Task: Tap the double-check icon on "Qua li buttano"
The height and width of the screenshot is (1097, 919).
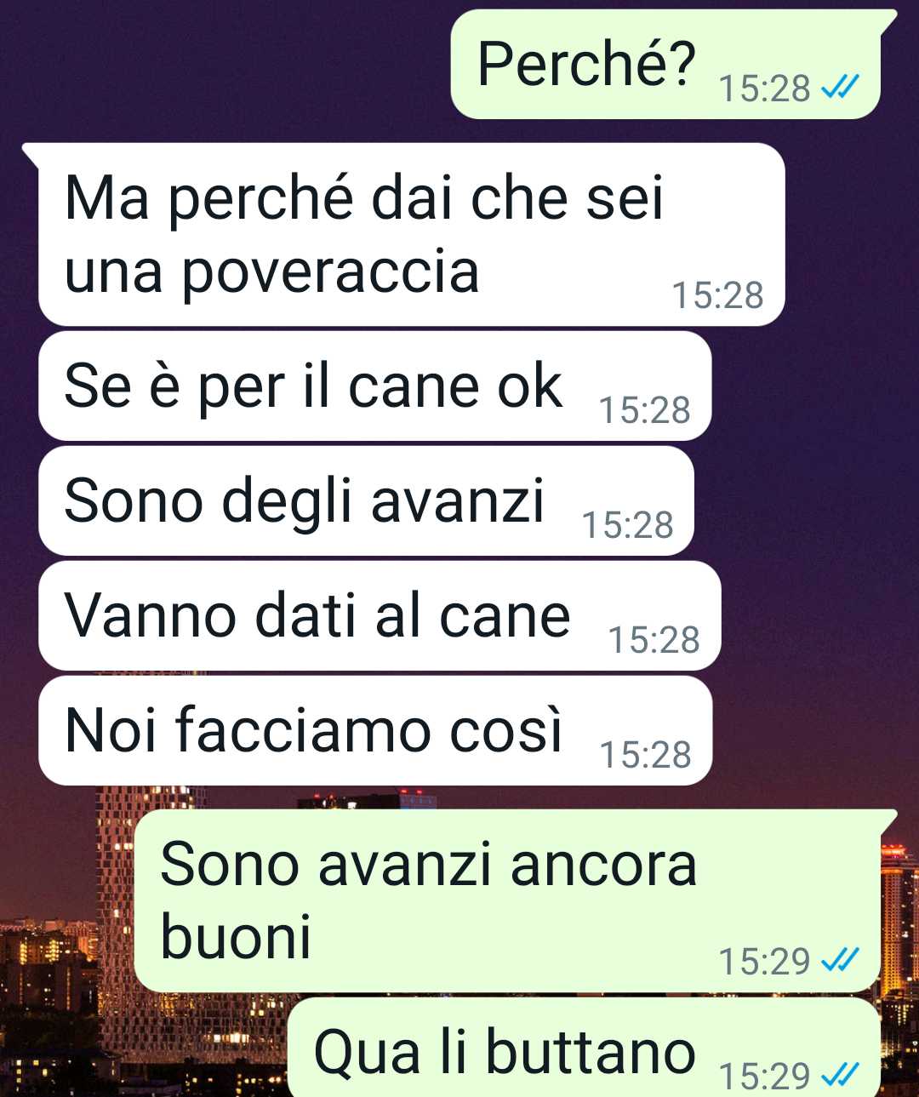Action: pos(840,1075)
